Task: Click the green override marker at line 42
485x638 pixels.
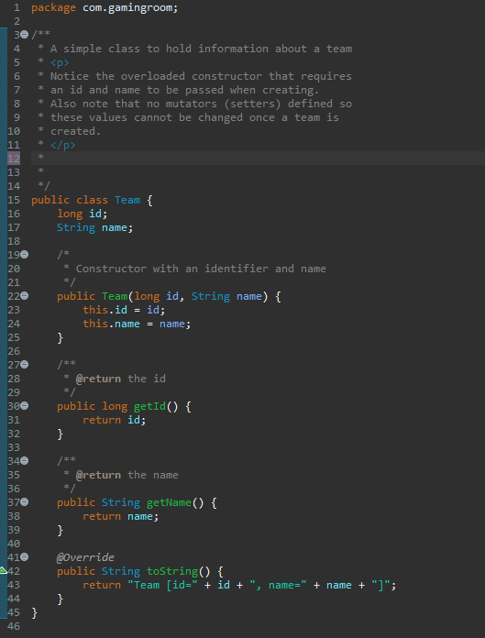Action: click(4, 570)
